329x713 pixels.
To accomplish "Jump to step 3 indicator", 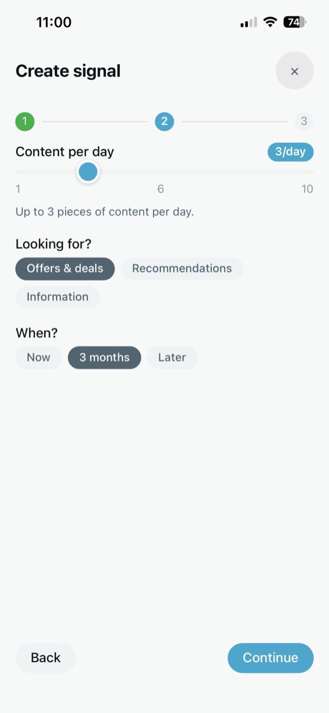I will 304,121.
